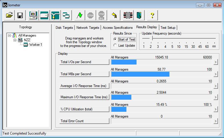The height and width of the screenshot is (138, 224).
Task: Open options arrow for Total I/Os per Second
Action: click(216, 62)
